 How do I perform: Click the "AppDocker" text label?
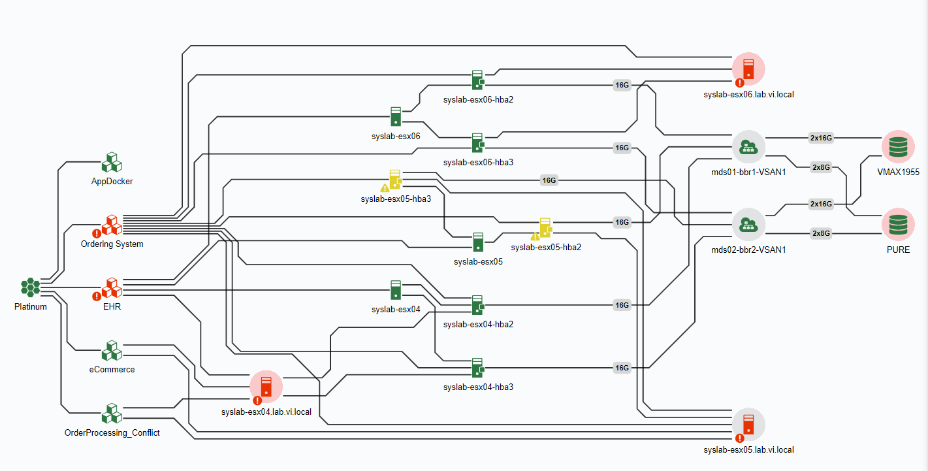coord(112,182)
